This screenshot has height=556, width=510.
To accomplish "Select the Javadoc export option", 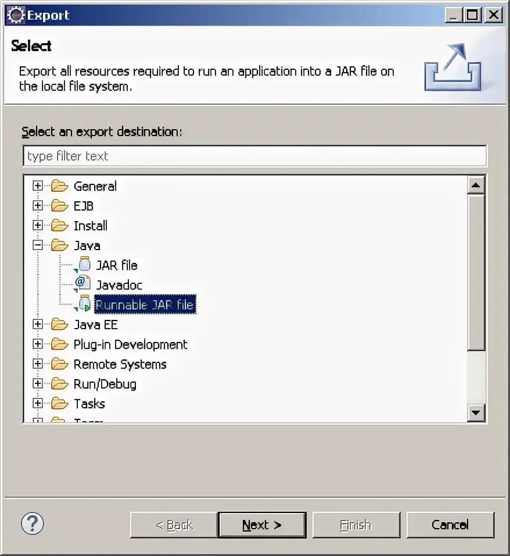I will click(x=119, y=285).
